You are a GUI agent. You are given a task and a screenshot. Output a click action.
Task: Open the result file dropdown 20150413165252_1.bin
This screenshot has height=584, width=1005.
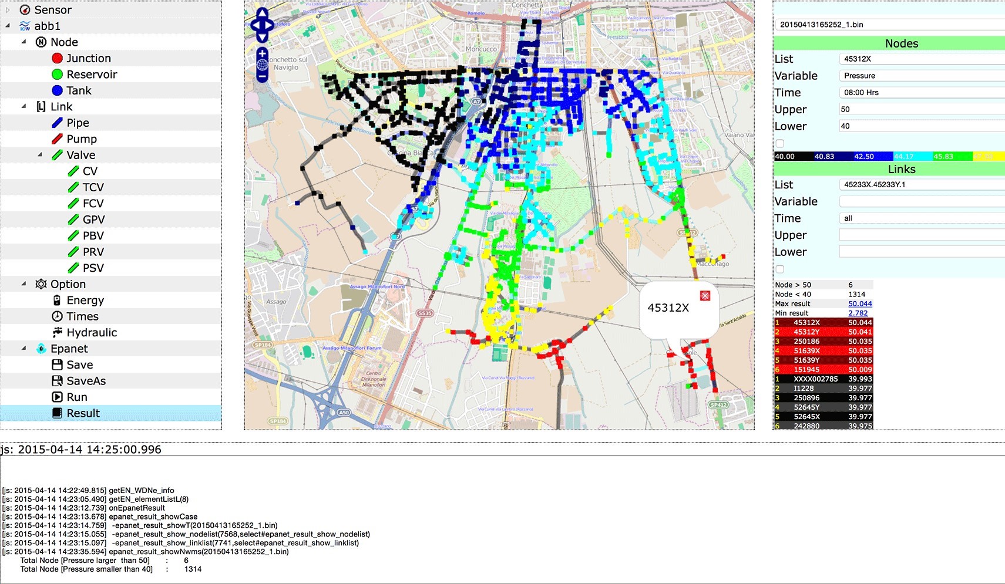pos(890,25)
